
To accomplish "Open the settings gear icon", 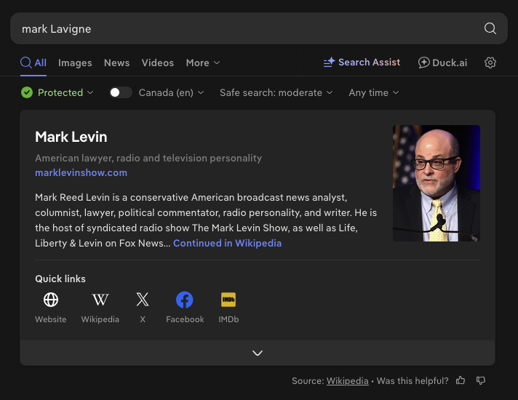I will [490, 63].
